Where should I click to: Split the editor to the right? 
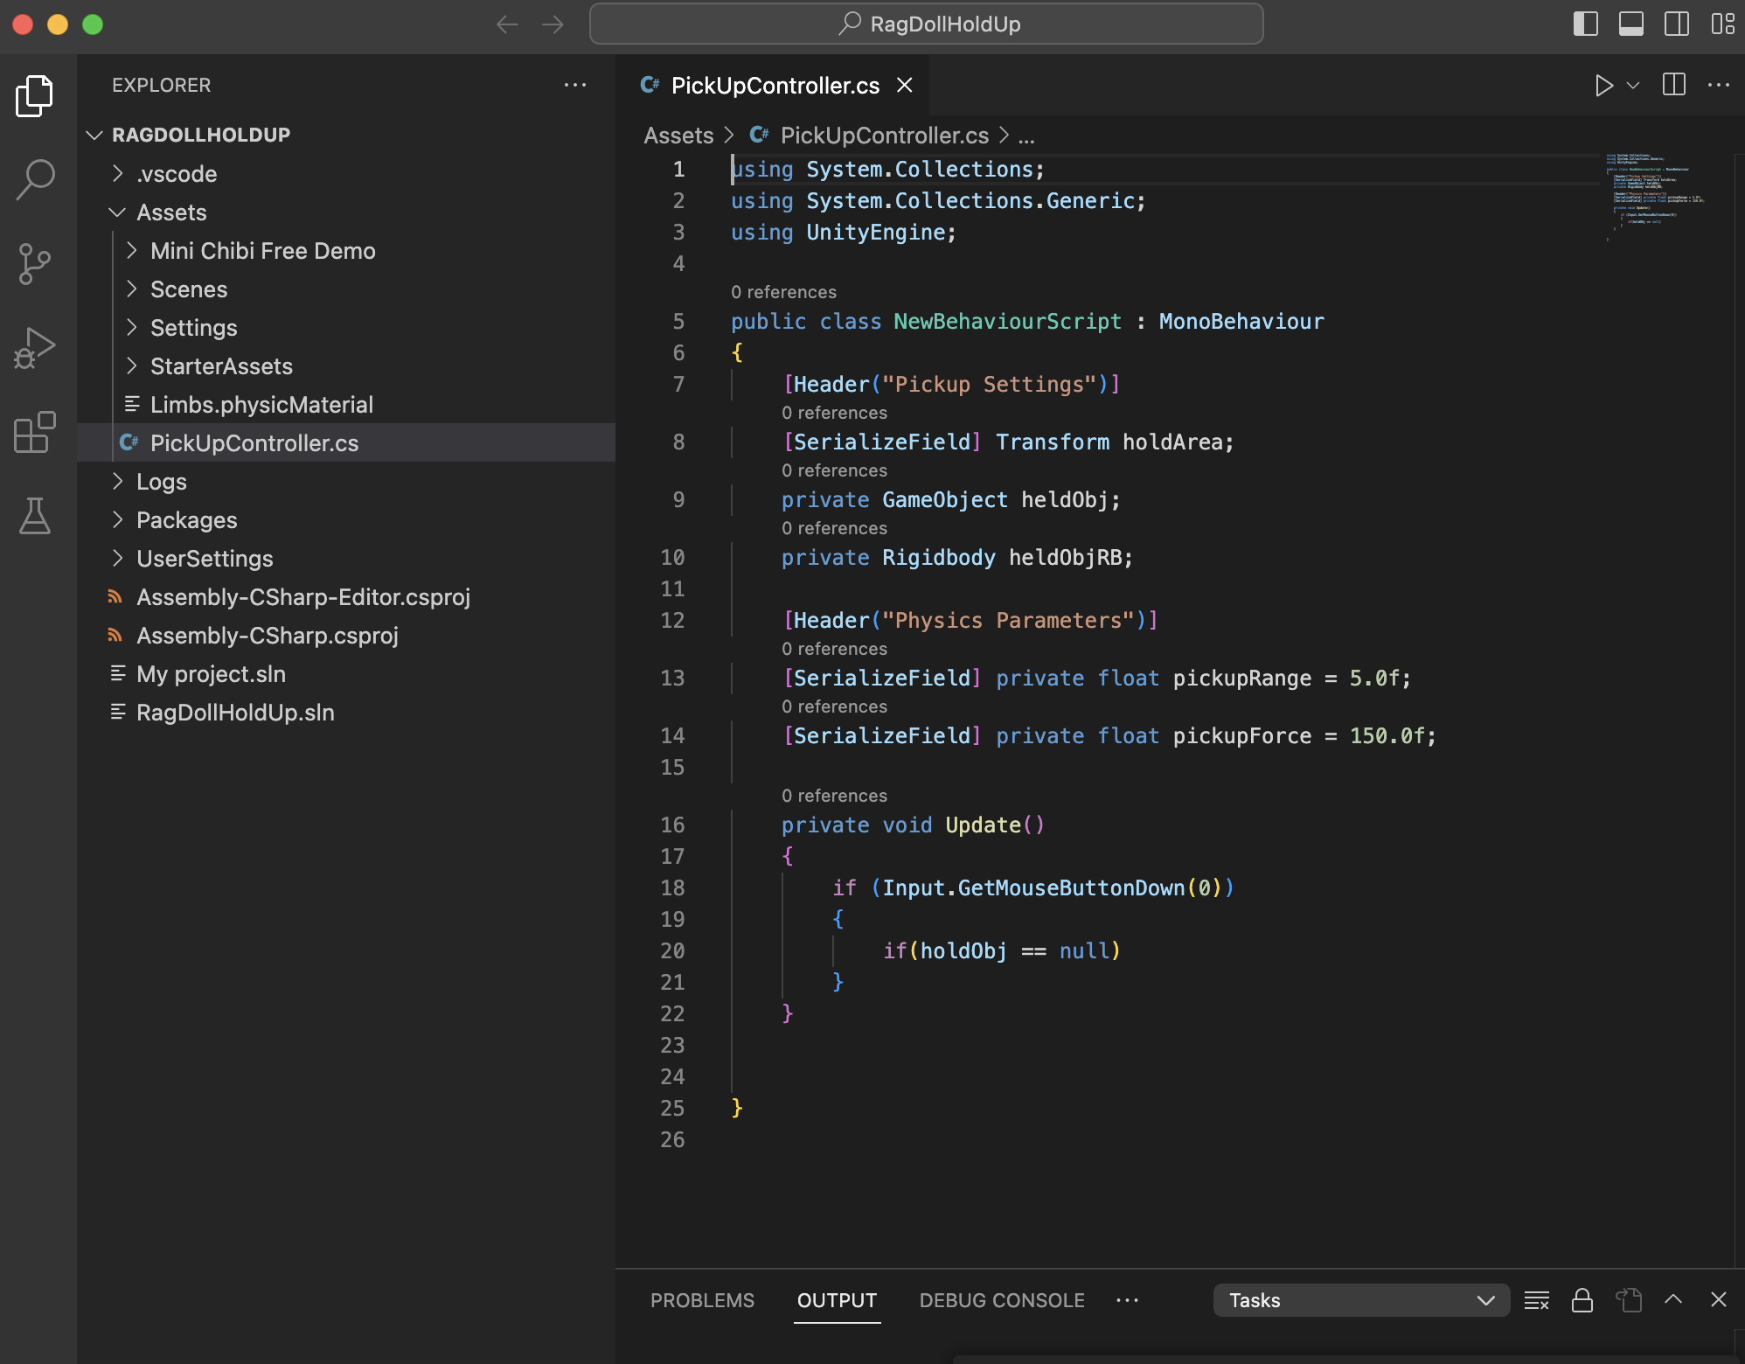tap(1673, 85)
